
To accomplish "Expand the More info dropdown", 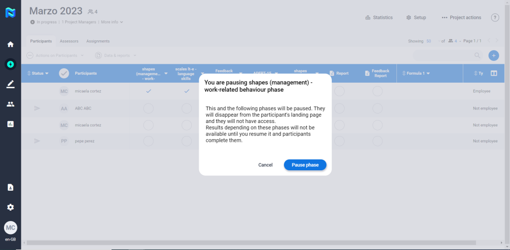I will [x=112, y=22].
